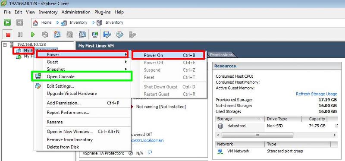Click the red Power Off toolbar button
This screenshot has height=161, width=345.
click(x=8, y=35)
